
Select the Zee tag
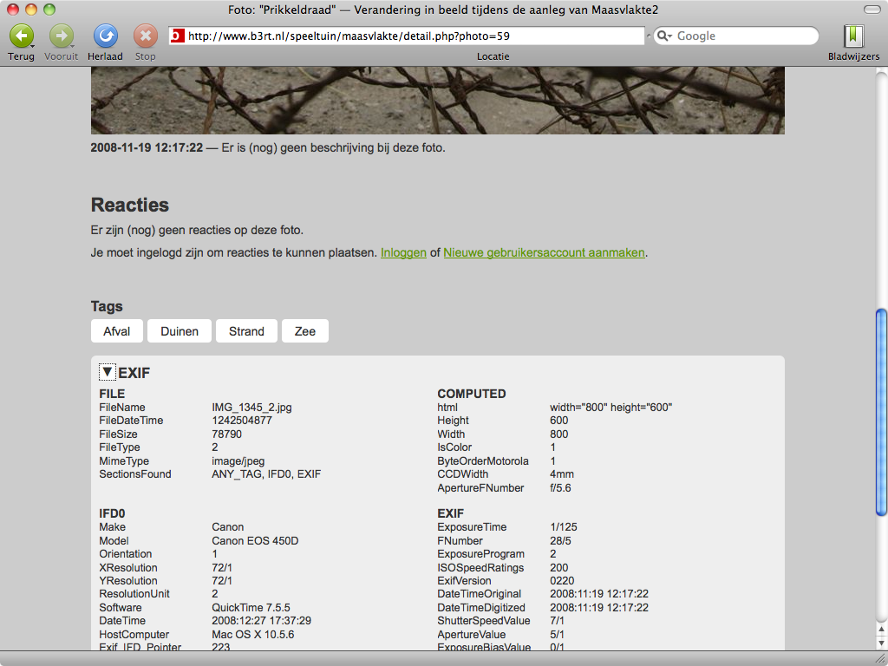[x=305, y=331]
